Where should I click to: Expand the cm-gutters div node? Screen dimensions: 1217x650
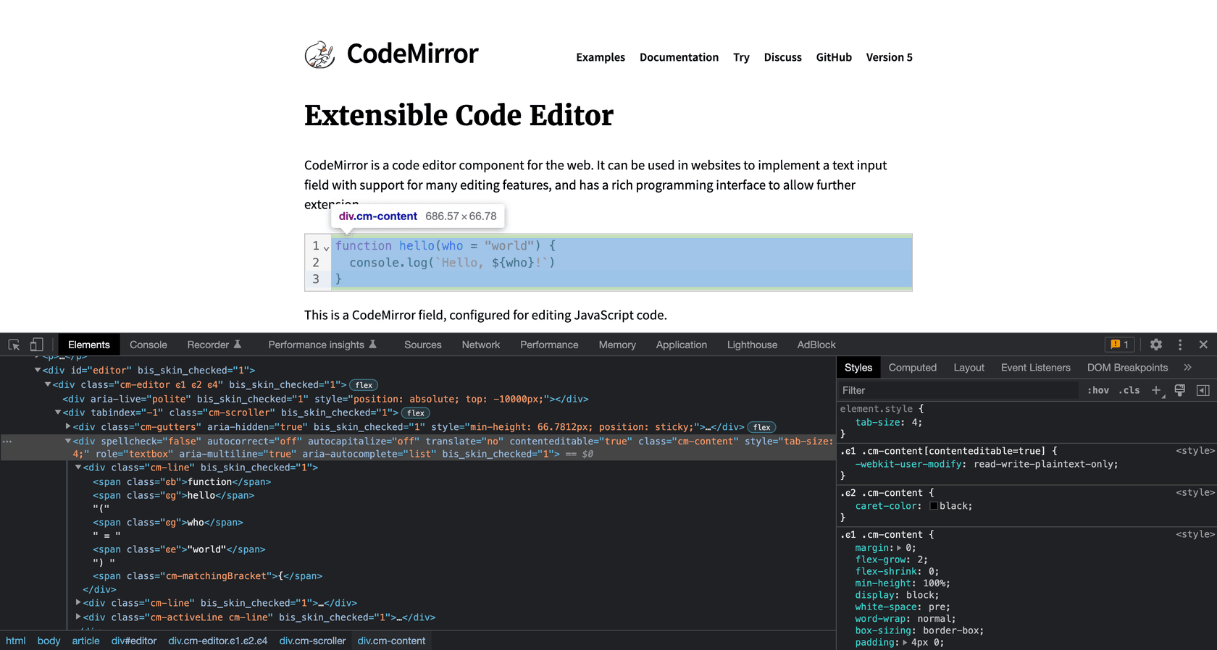tap(68, 427)
